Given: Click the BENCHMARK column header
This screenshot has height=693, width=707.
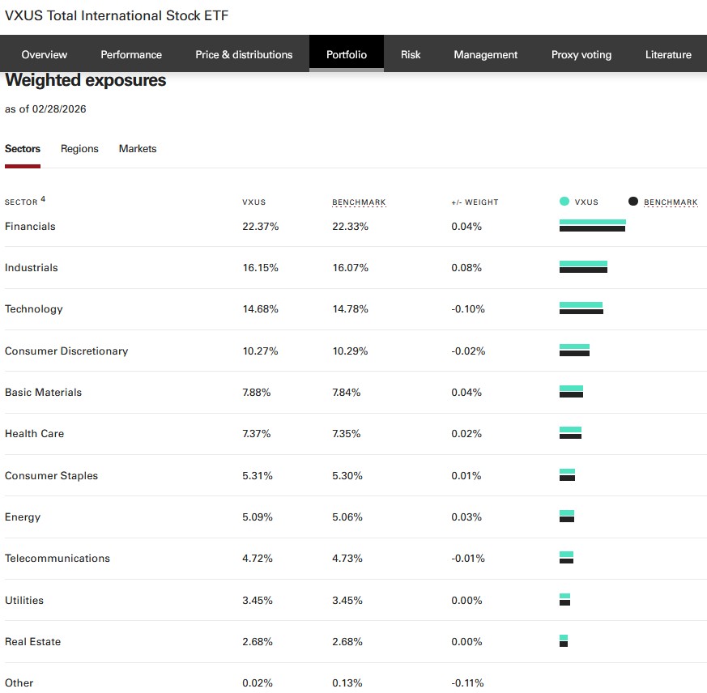Looking at the screenshot, I should 359,202.
